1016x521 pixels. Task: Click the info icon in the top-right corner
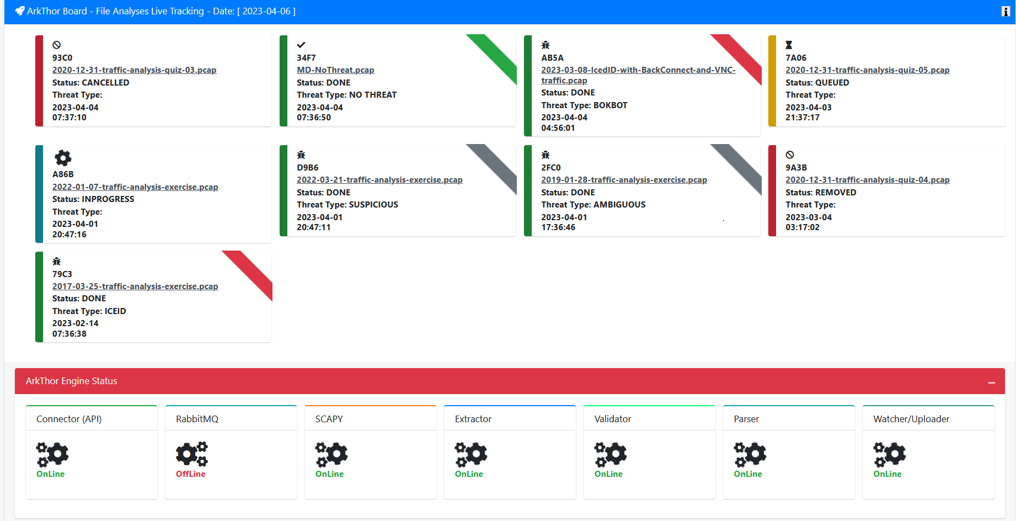1007,11
